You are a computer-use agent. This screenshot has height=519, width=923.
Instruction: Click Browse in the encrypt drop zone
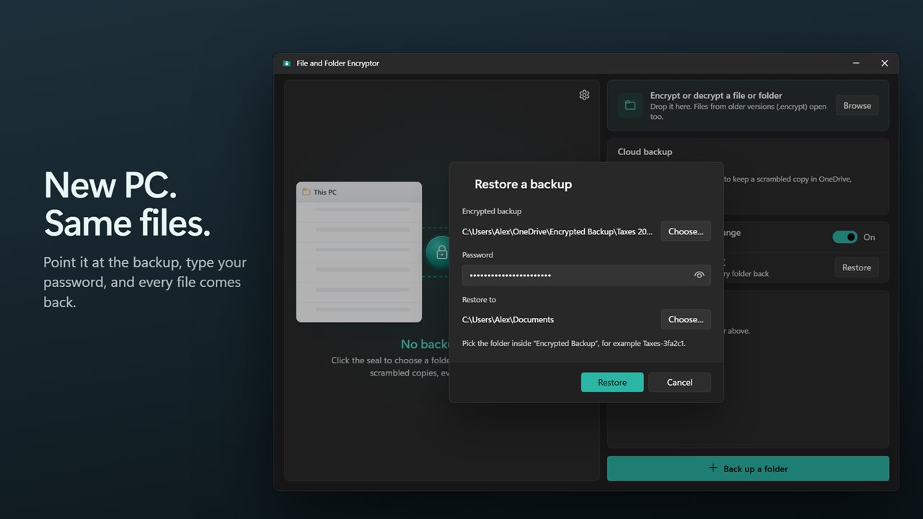pyautogui.click(x=857, y=105)
